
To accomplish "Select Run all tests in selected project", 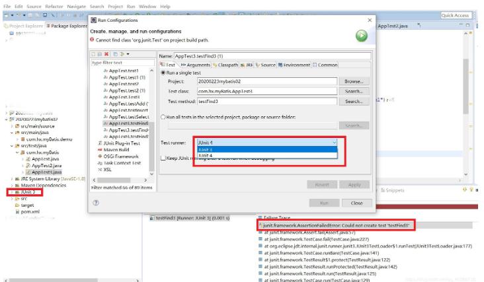I will pyautogui.click(x=163, y=117).
